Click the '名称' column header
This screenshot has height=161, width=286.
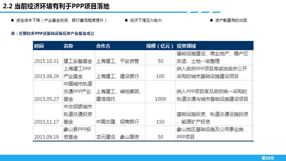point(68,46)
